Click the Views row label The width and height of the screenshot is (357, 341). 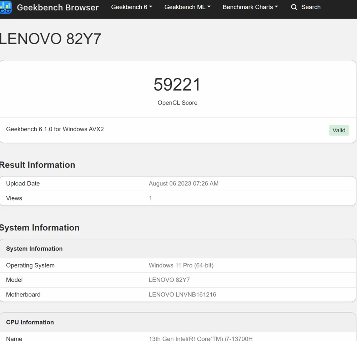(14, 198)
